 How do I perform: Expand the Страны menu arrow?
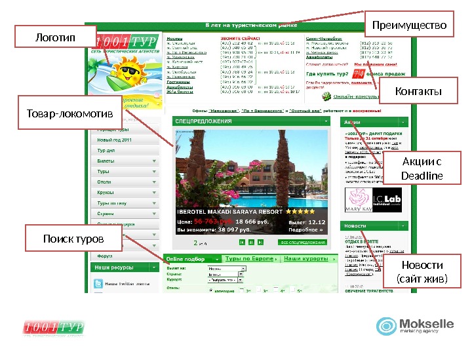(x=154, y=214)
